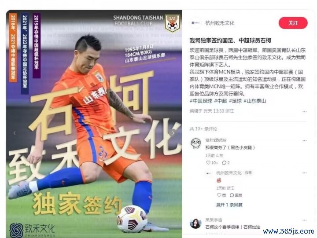Image resolution: width=317 pixels, height=238 pixels.
Task: Open the post options three-dot menu
Action: pyautogui.click(x=305, y=111)
